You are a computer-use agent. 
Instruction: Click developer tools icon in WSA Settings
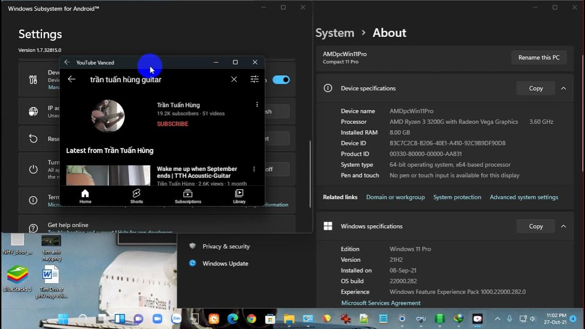tap(33, 80)
